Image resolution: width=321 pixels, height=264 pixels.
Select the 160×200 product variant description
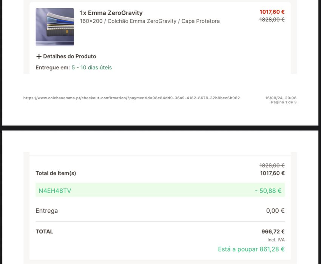click(x=150, y=21)
